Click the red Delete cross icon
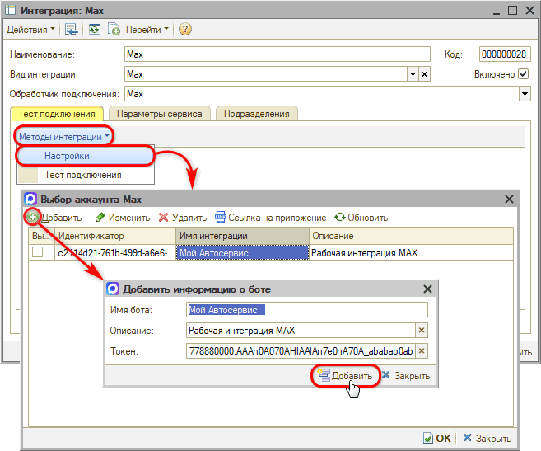The height and width of the screenshot is (451, 541). (x=163, y=218)
